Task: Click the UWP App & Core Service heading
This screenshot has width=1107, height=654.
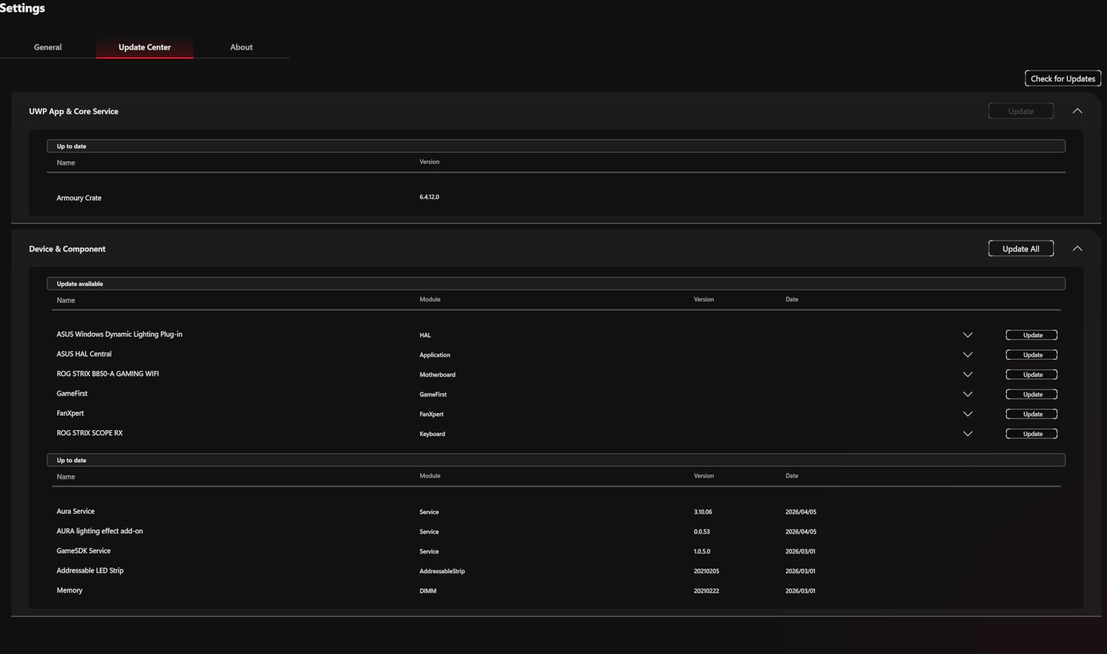Action: (73, 111)
